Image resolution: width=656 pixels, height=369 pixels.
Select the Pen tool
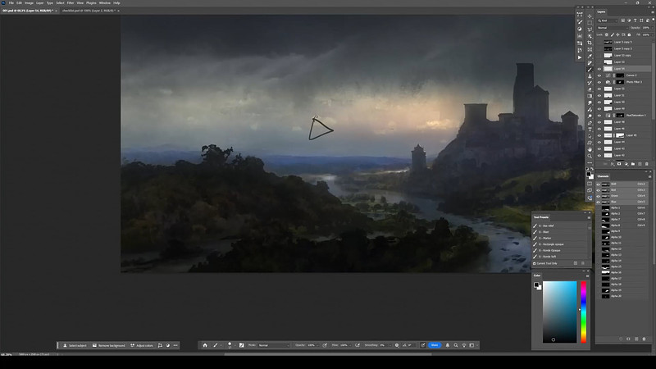(x=590, y=122)
